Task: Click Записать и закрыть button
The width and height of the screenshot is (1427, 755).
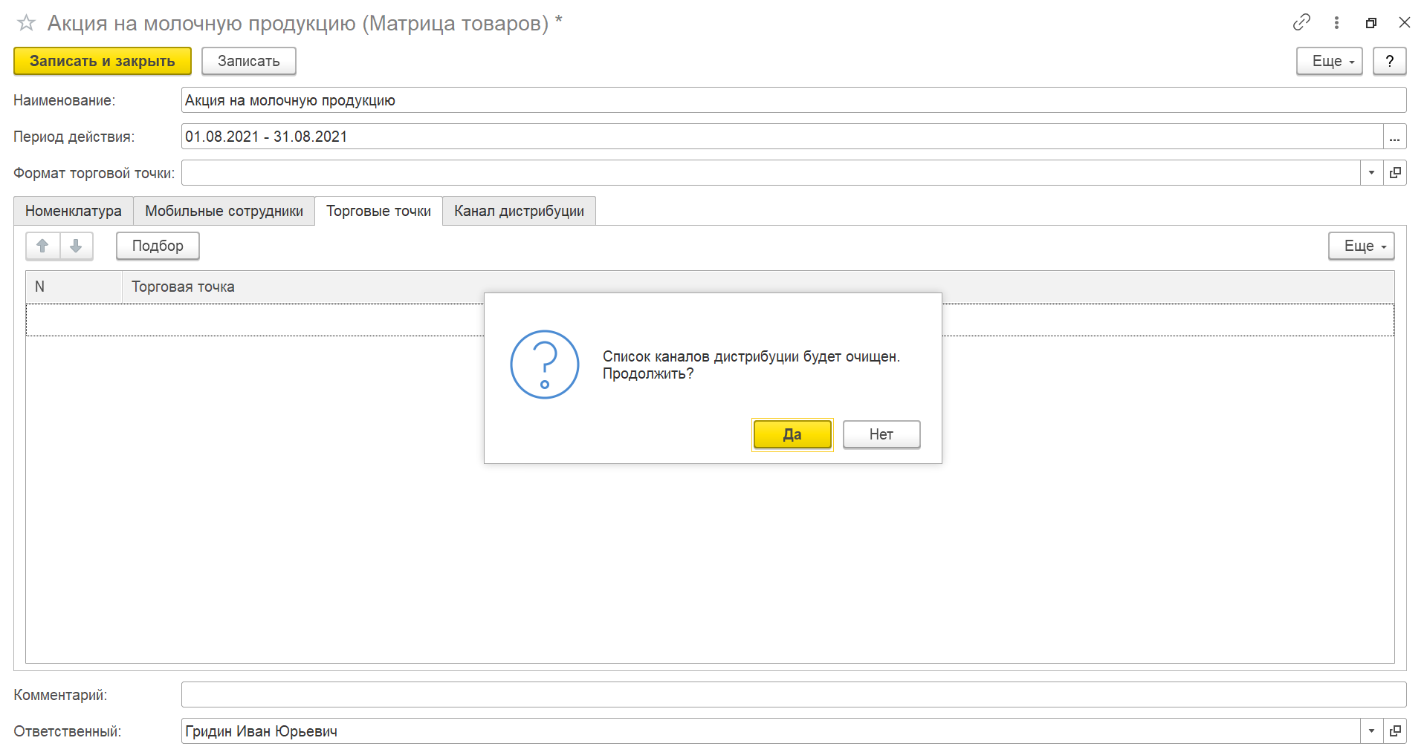Action: (x=102, y=61)
